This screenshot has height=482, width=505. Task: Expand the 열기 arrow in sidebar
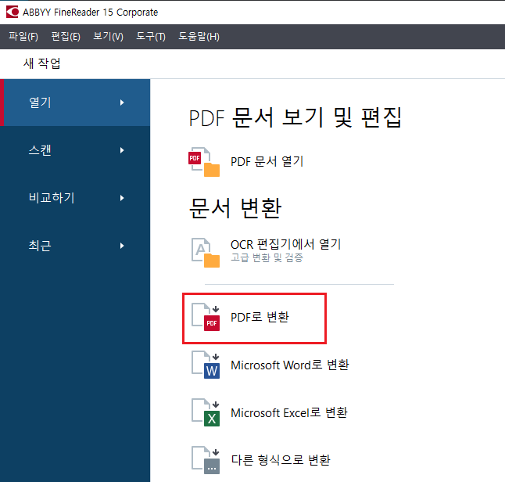tap(122, 103)
